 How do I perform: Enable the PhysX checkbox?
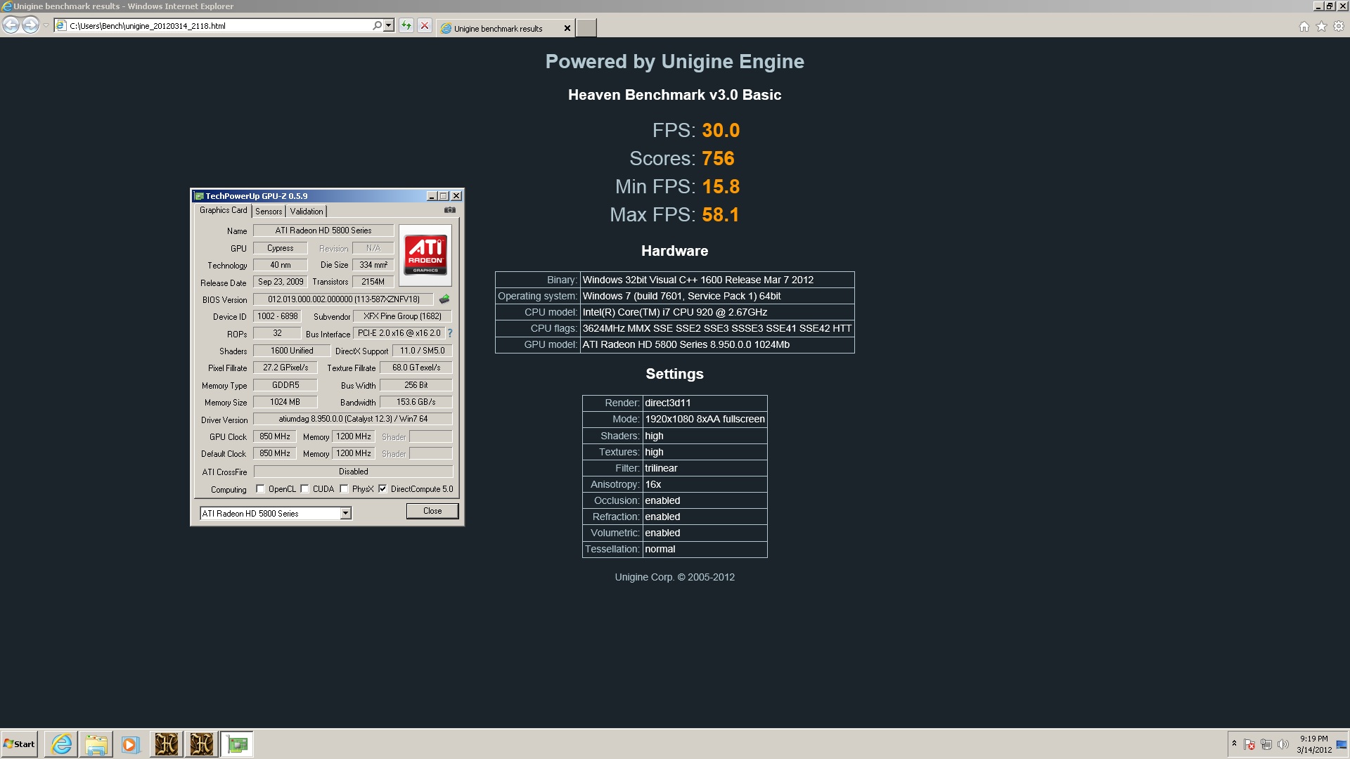tap(344, 489)
